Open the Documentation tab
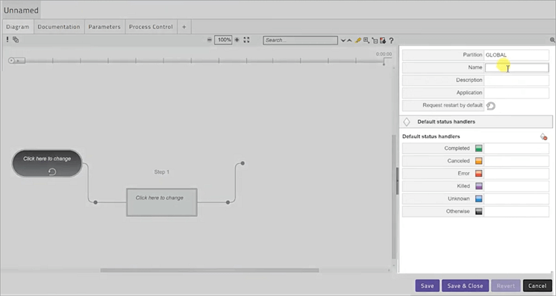The width and height of the screenshot is (556, 296). [59, 27]
